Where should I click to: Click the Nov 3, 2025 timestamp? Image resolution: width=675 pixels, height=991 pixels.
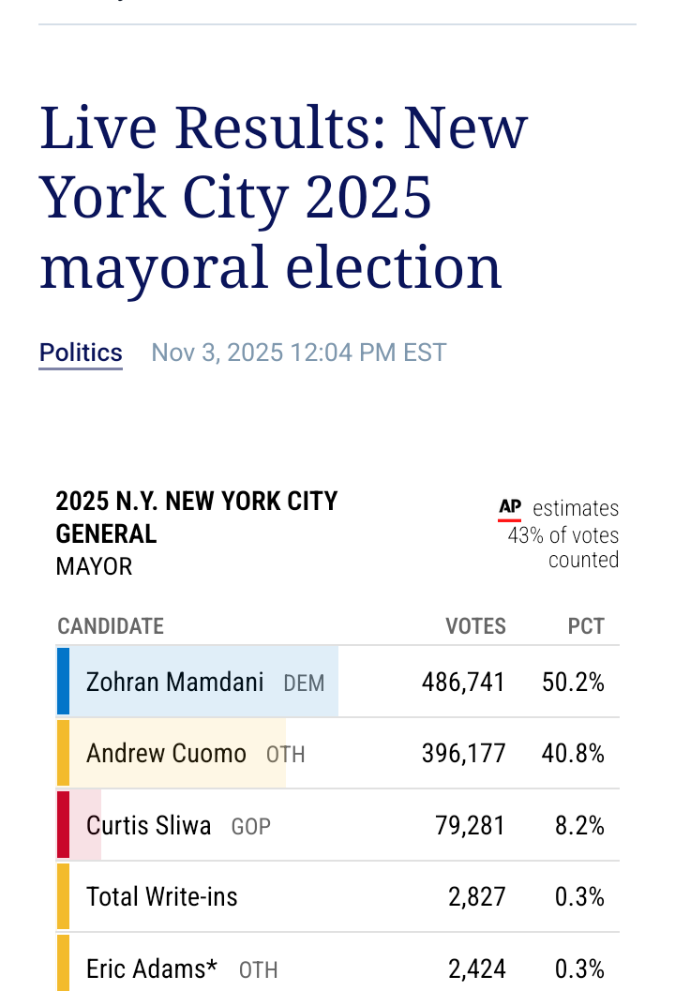point(298,353)
